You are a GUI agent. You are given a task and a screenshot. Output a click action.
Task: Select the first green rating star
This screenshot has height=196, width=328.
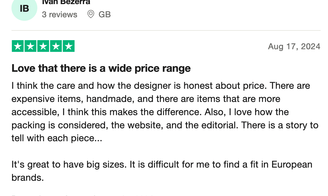[x=18, y=46]
